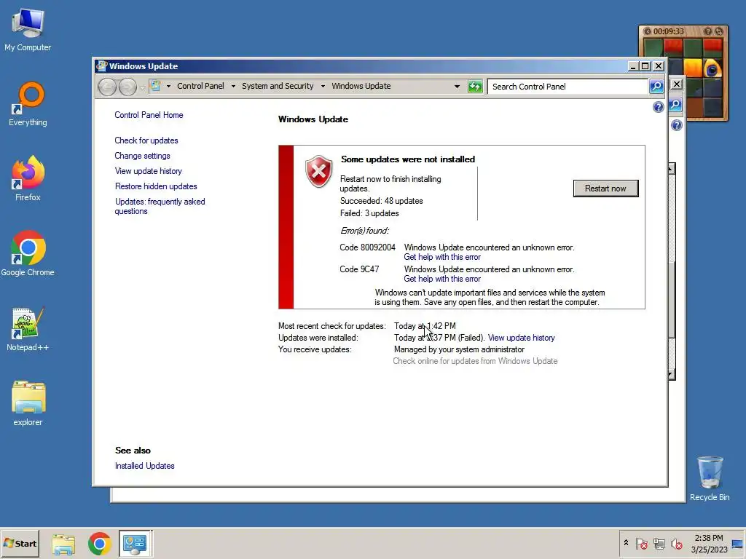Image resolution: width=746 pixels, height=559 pixels.
Task: Open the explorer folder on the desktop
Action: pos(28,403)
